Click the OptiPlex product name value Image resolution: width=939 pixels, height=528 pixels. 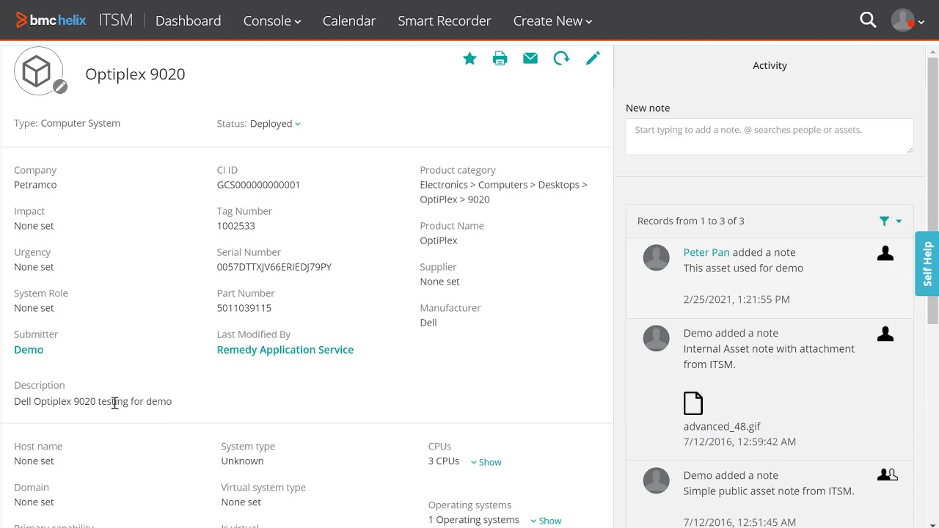coord(439,241)
